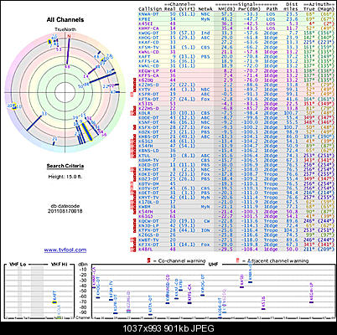Screen dimensions: 337x335
Task: Select the KOET-DT callsign row
Action: [x=236, y=193]
